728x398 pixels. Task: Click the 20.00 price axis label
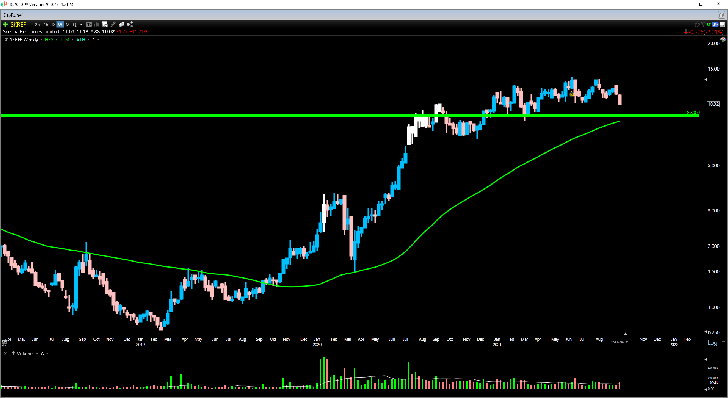tap(713, 43)
